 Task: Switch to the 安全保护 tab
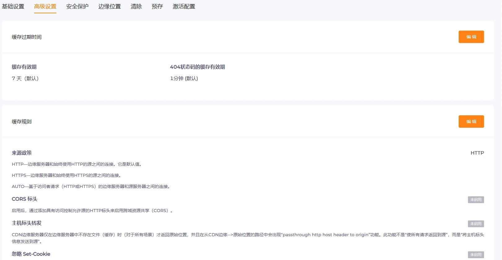tap(77, 6)
